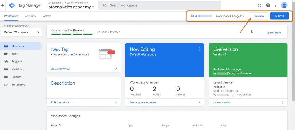The height and width of the screenshot is (130, 295).
Task: Click the Last Edited column header
Action: [x=196, y=126]
